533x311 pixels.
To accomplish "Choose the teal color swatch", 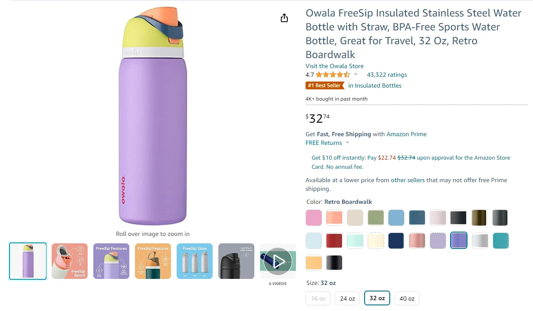I will pyautogui.click(x=501, y=240).
